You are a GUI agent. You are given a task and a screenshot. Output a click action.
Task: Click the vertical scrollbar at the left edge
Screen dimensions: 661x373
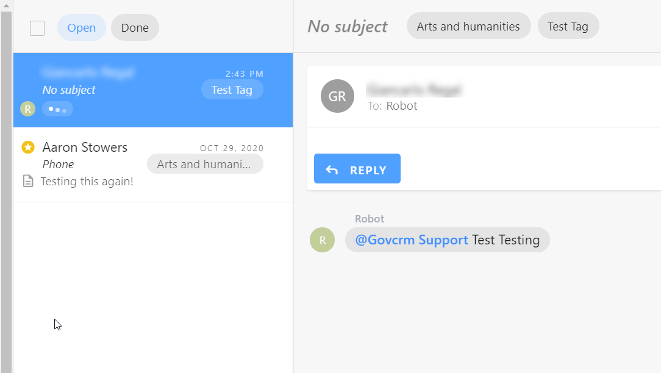(6, 183)
